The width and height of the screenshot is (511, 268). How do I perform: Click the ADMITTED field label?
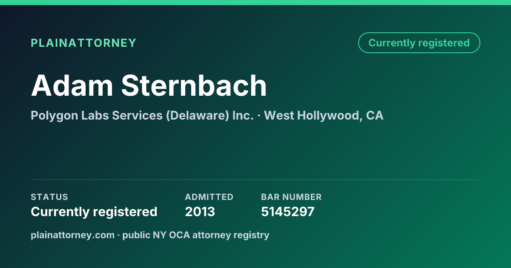point(209,197)
